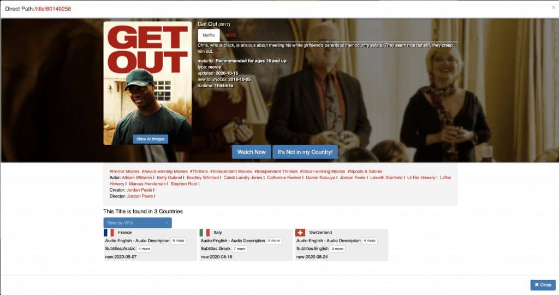Show all images for Get Out

[x=151, y=139]
